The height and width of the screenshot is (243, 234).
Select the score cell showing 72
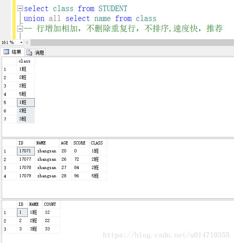tap(80, 159)
